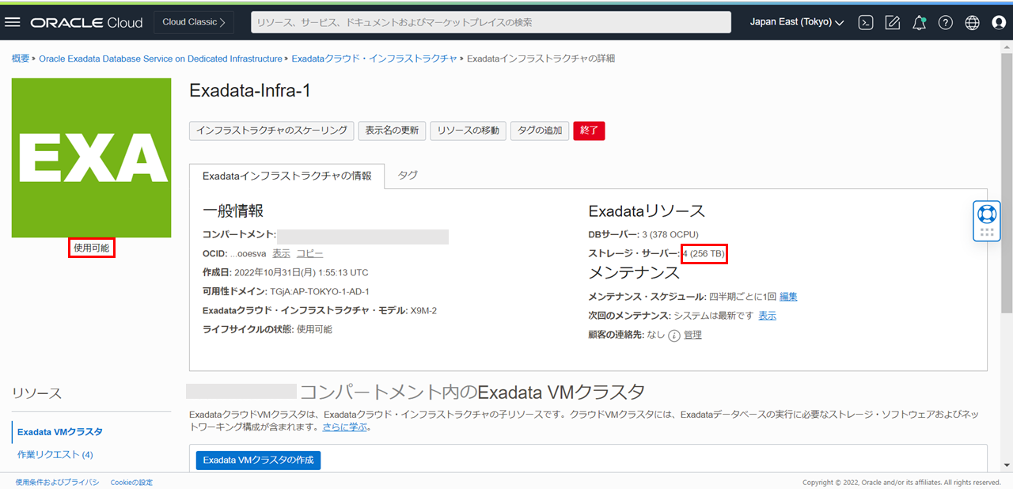
Task: Click the 編集 link for maintenance schedule
Action: tap(788, 297)
